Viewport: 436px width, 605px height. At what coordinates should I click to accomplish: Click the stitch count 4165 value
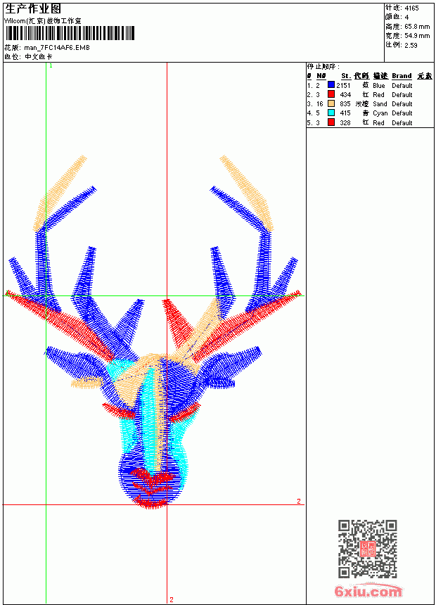point(411,8)
